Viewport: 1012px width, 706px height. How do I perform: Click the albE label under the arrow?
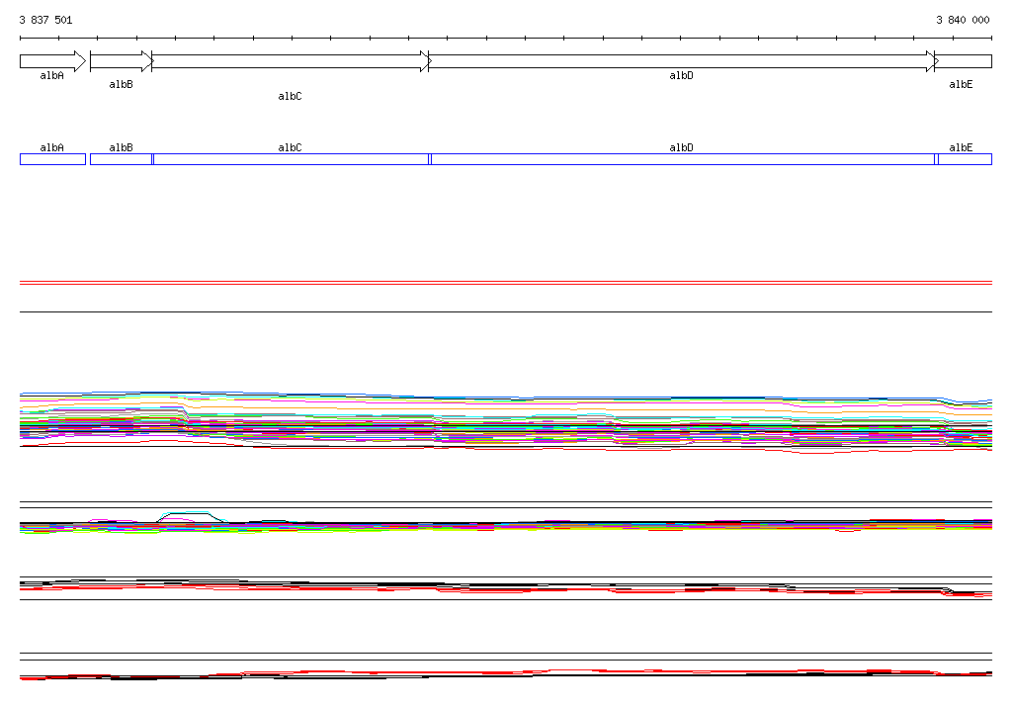961,85
